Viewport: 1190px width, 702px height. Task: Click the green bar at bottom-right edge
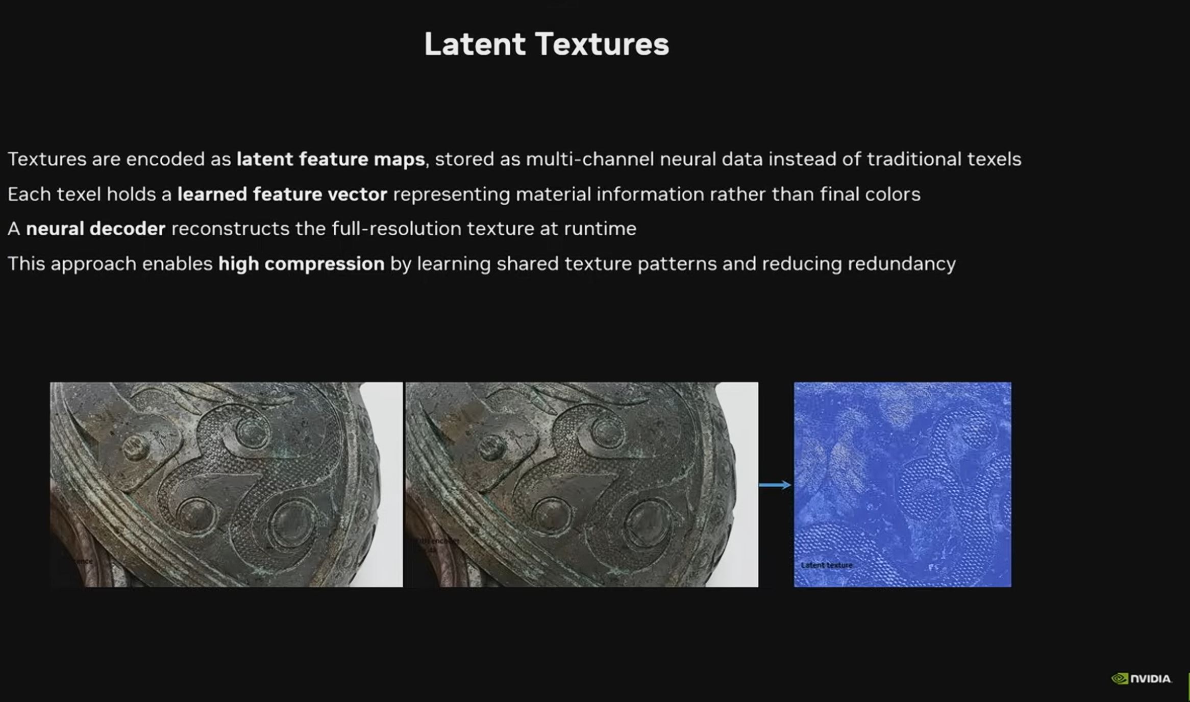1188,686
